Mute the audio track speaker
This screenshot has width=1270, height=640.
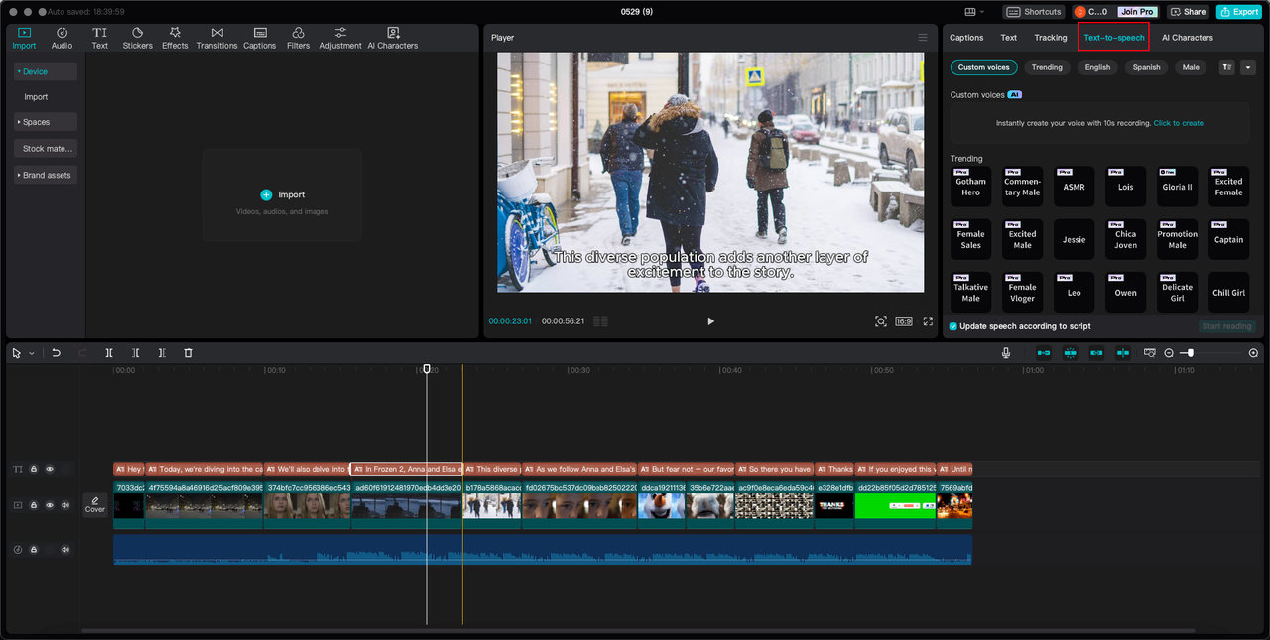click(x=65, y=550)
